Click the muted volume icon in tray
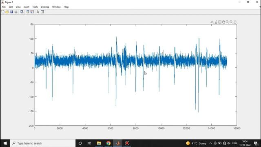This screenshot has height=147, width=261. 229,143
